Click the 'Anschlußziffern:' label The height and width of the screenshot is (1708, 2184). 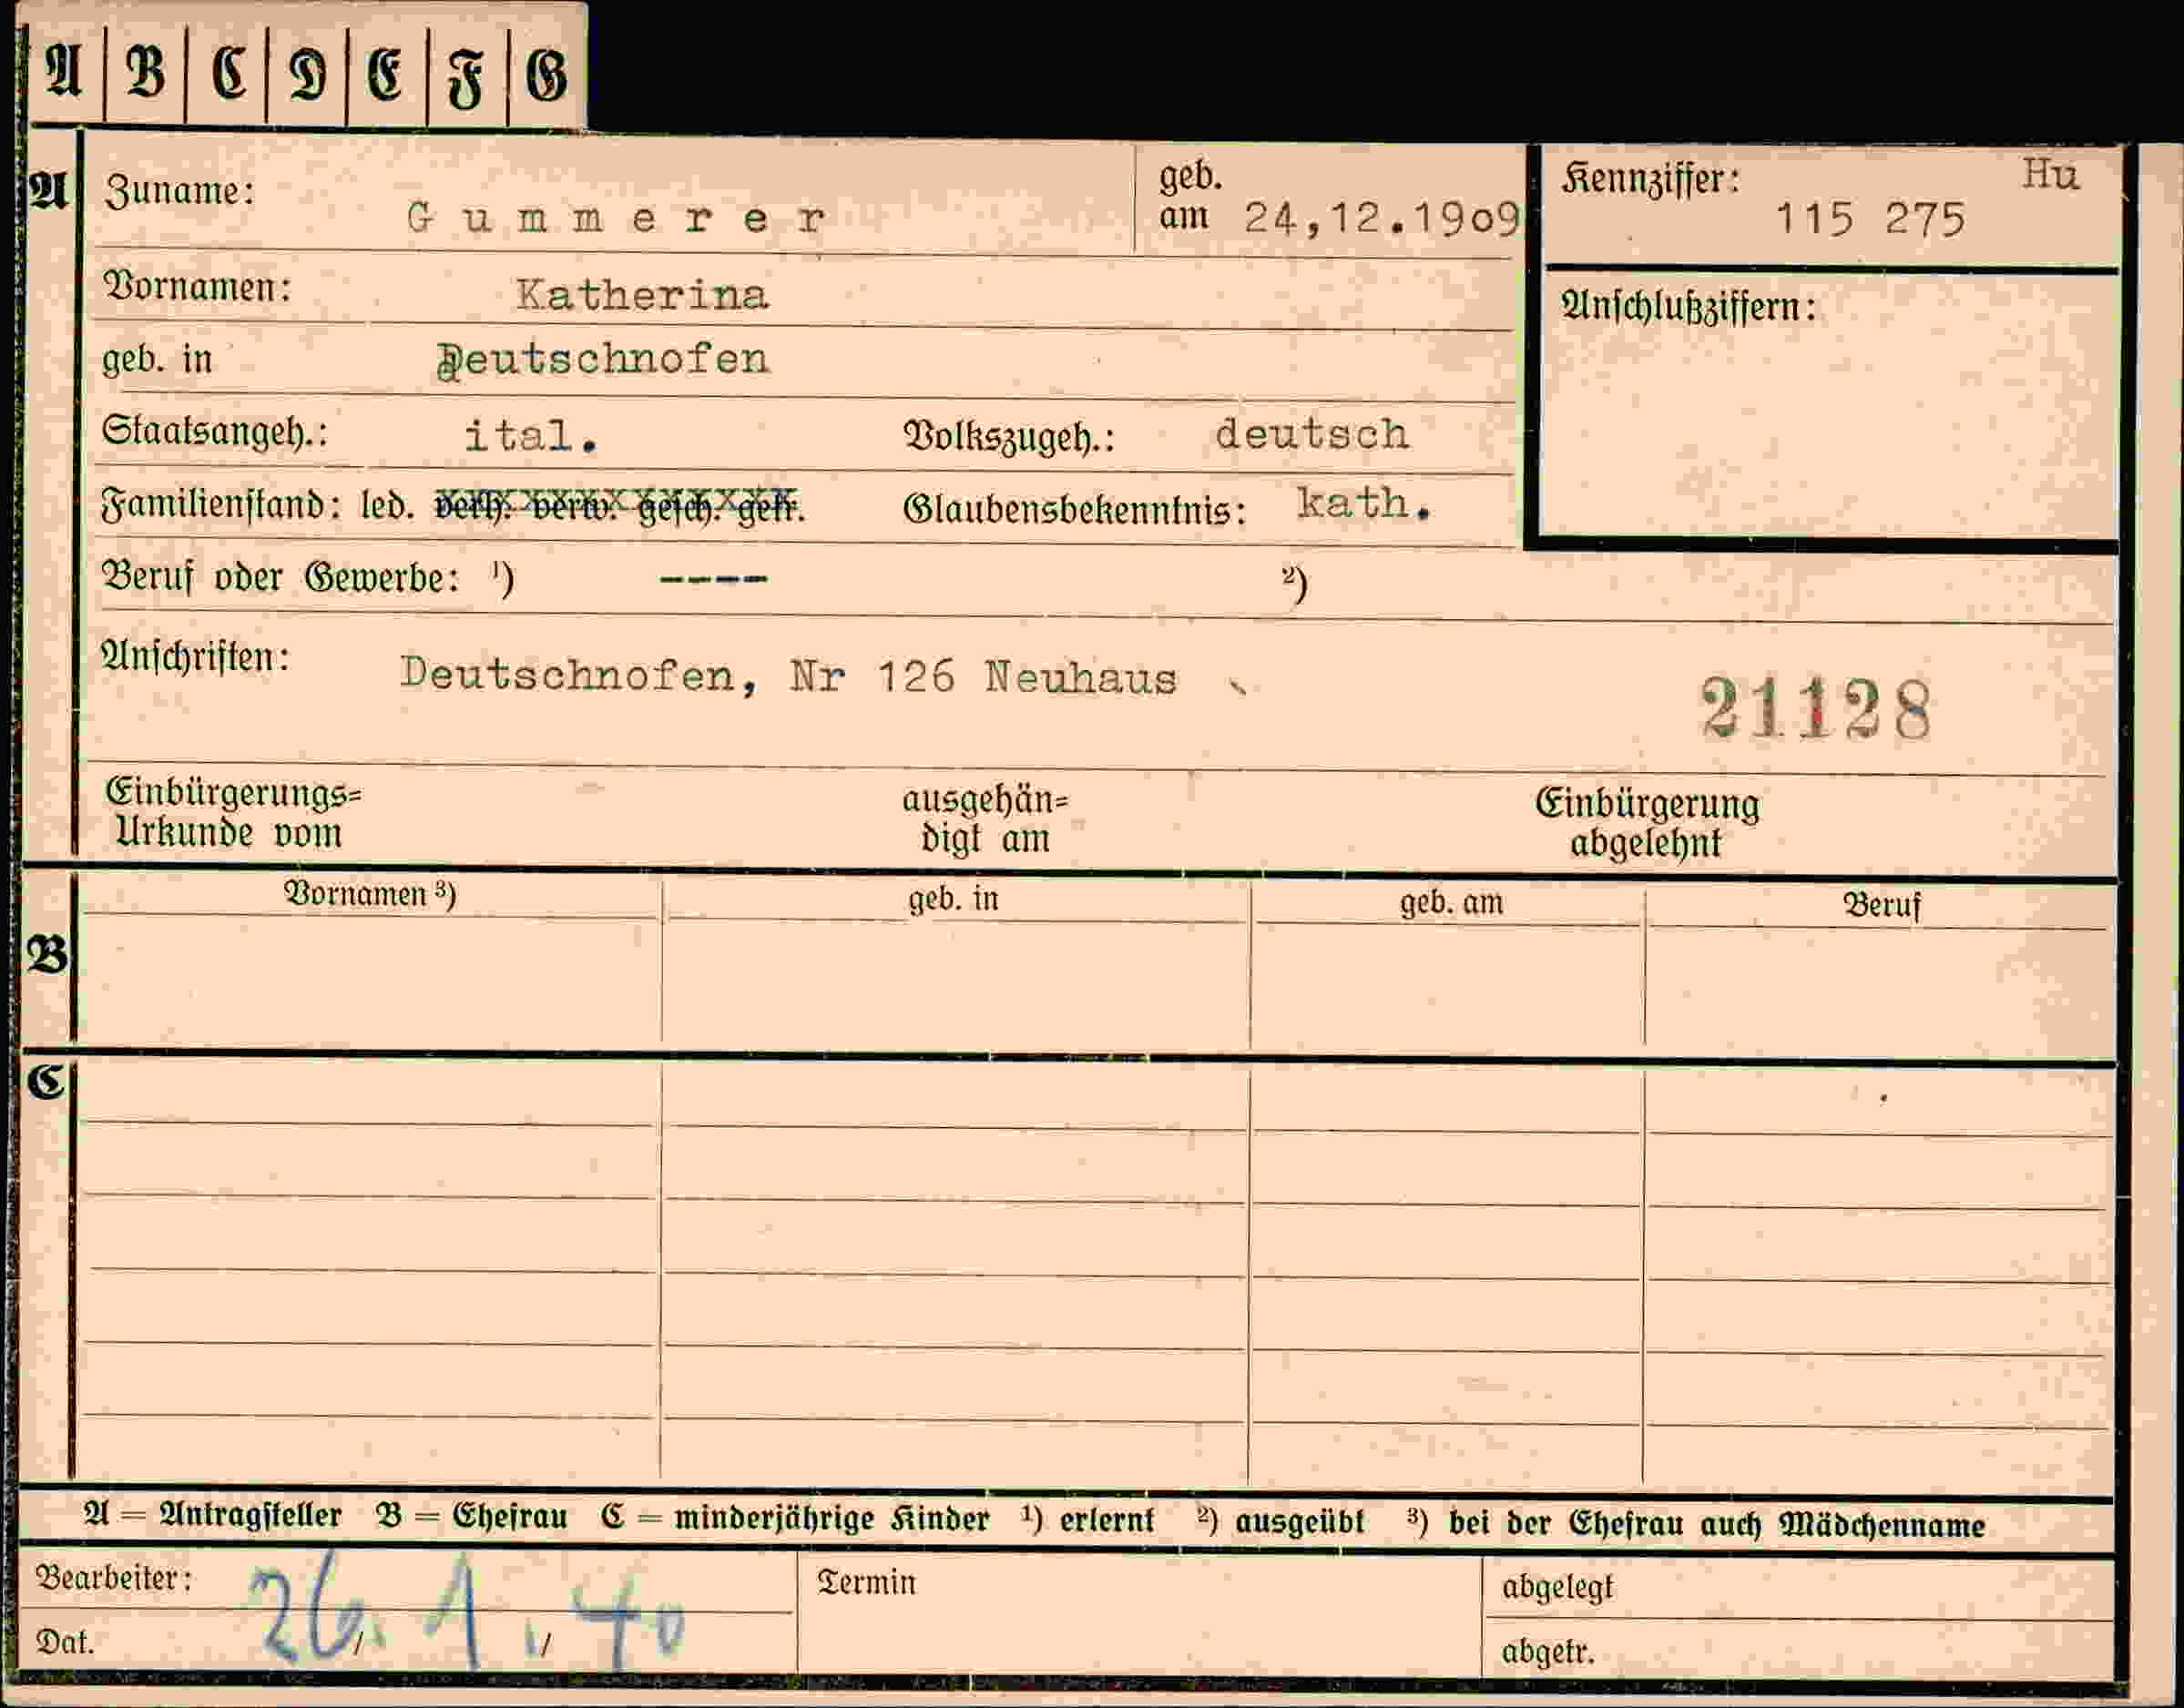click(x=1688, y=307)
